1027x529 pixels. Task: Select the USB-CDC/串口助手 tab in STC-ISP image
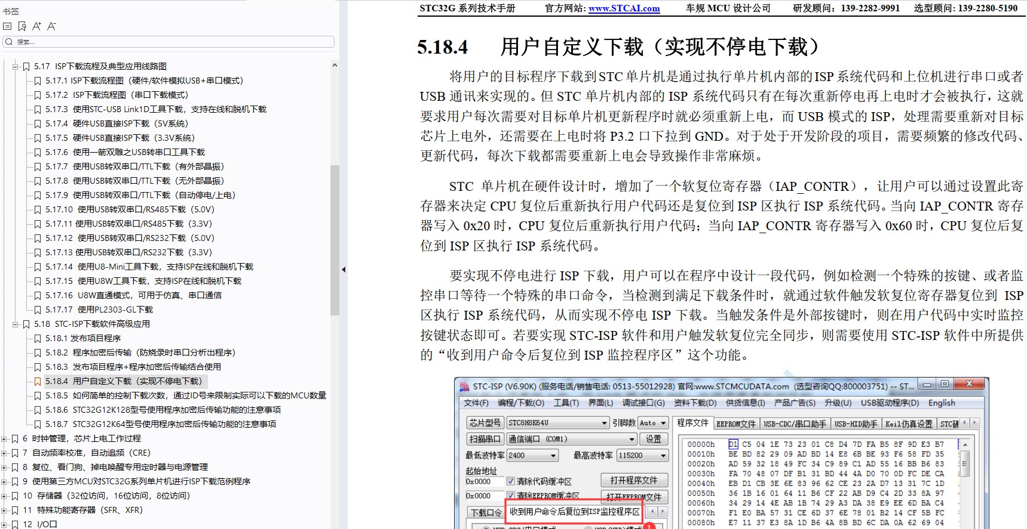tap(795, 423)
